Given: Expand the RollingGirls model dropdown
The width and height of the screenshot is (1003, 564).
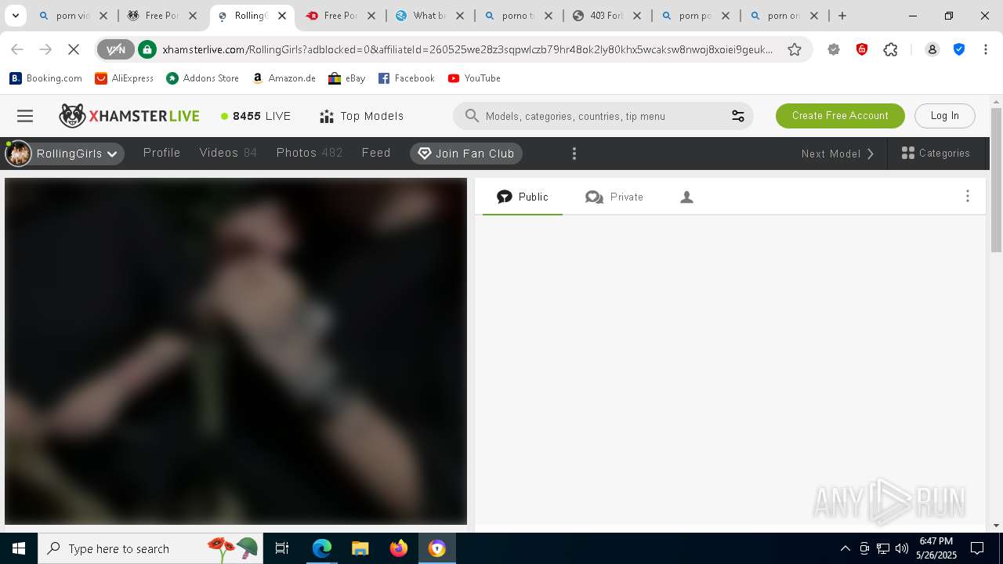Looking at the screenshot, I should pyautogui.click(x=64, y=154).
